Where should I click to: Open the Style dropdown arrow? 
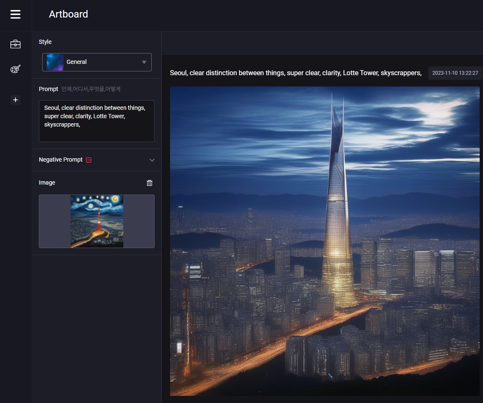[x=144, y=62]
